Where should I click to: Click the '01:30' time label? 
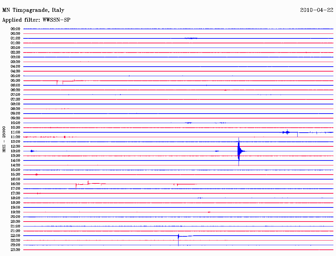pyautogui.click(x=15, y=43)
